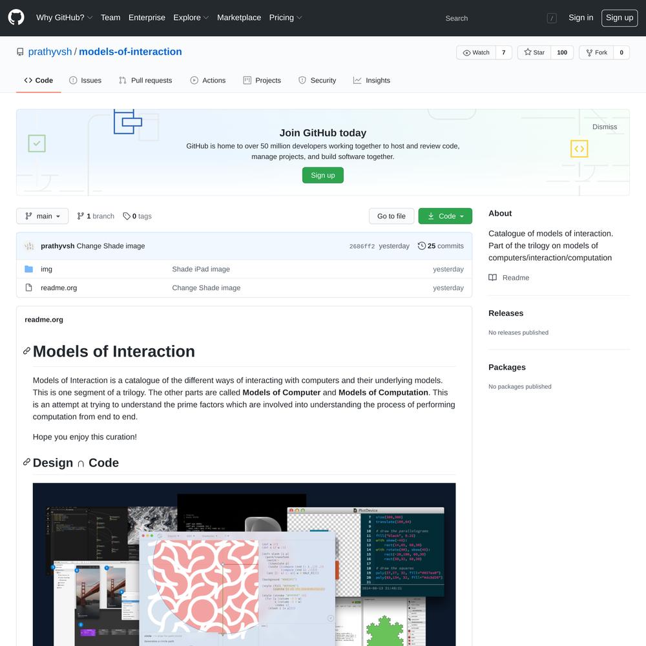Switch to the Issues tab
Screen dimensions: 646x646
85,80
